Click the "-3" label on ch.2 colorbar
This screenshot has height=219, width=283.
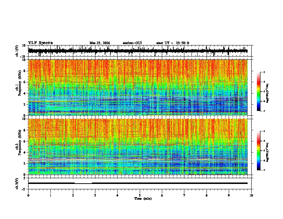pyautogui.click(x=264, y=131)
